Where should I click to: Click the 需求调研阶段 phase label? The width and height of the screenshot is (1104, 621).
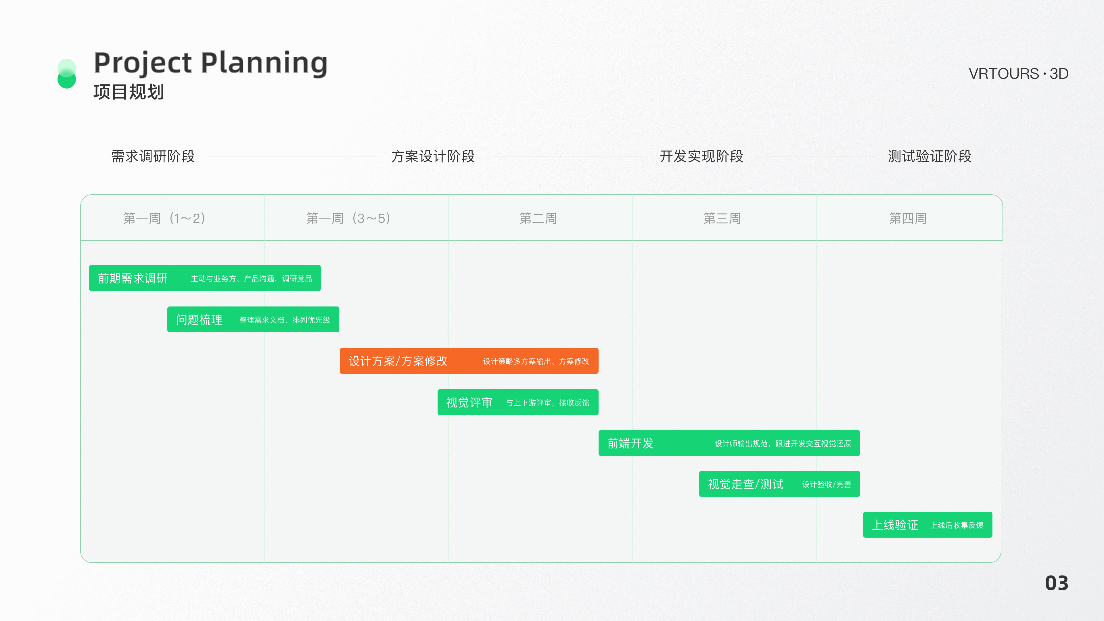pyautogui.click(x=153, y=156)
